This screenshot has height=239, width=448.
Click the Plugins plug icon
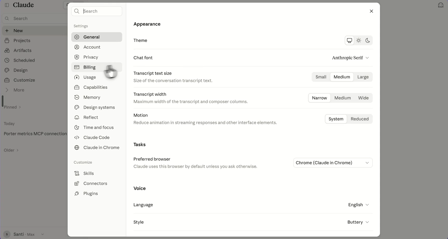click(77, 193)
